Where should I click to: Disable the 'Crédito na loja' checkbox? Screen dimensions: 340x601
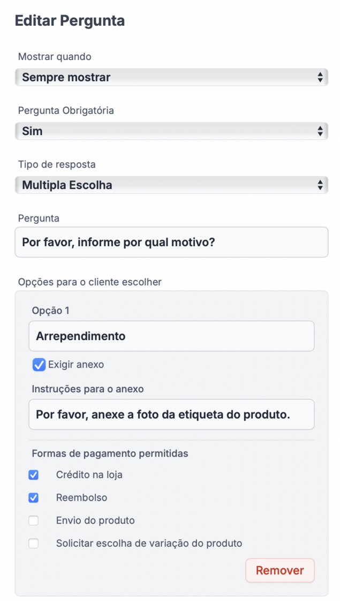(x=34, y=475)
